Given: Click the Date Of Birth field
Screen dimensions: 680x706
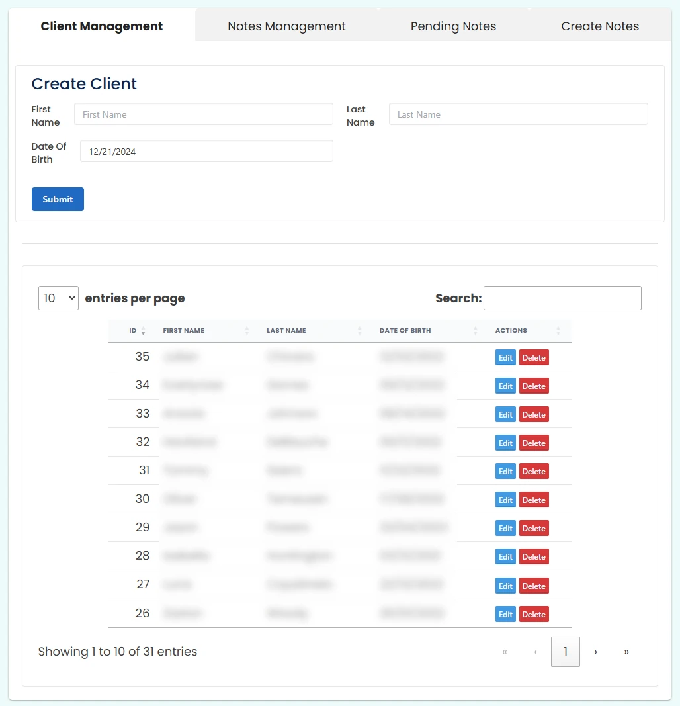Looking at the screenshot, I should tap(206, 152).
